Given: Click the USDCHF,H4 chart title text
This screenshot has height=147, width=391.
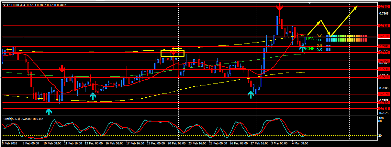Looking at the screenshot, I should [16, 5].
